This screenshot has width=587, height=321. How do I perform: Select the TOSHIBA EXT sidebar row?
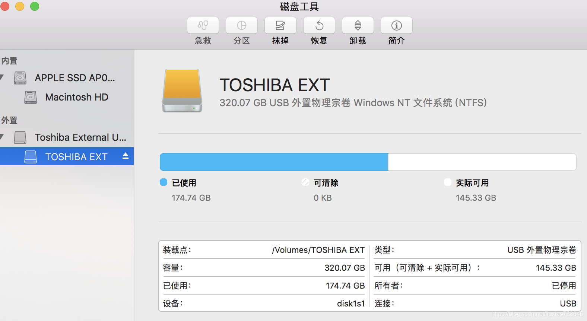(67, 156)
